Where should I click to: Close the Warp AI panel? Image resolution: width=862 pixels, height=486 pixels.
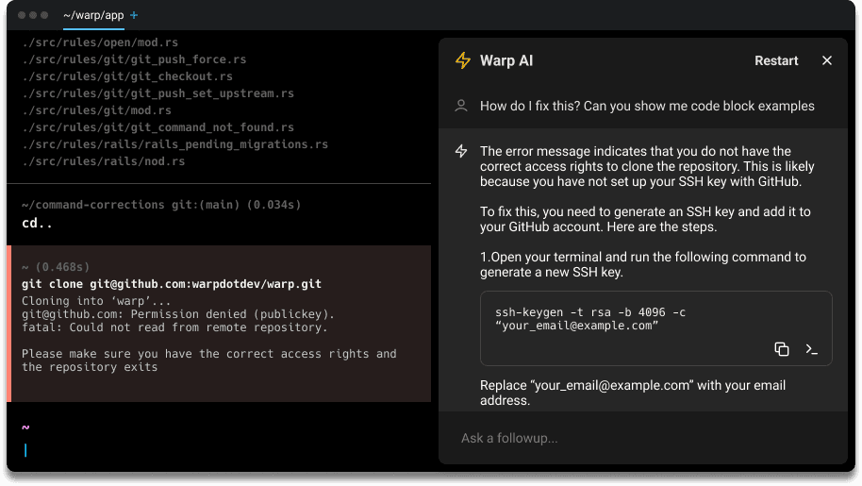827,60
